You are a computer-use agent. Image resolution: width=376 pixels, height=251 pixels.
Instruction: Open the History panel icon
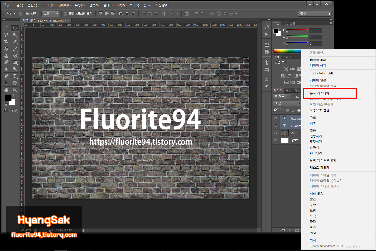click(x=267, y=27)
